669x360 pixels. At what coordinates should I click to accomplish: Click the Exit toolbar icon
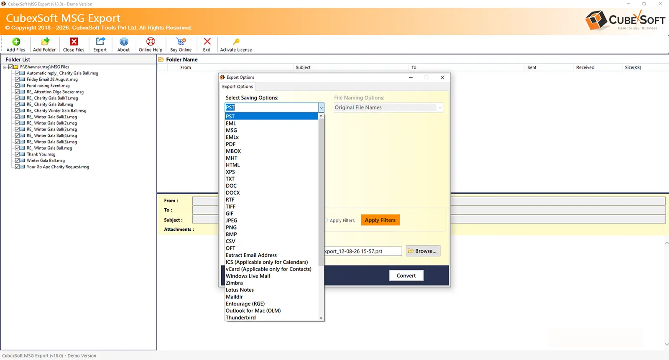coord(207,41)
